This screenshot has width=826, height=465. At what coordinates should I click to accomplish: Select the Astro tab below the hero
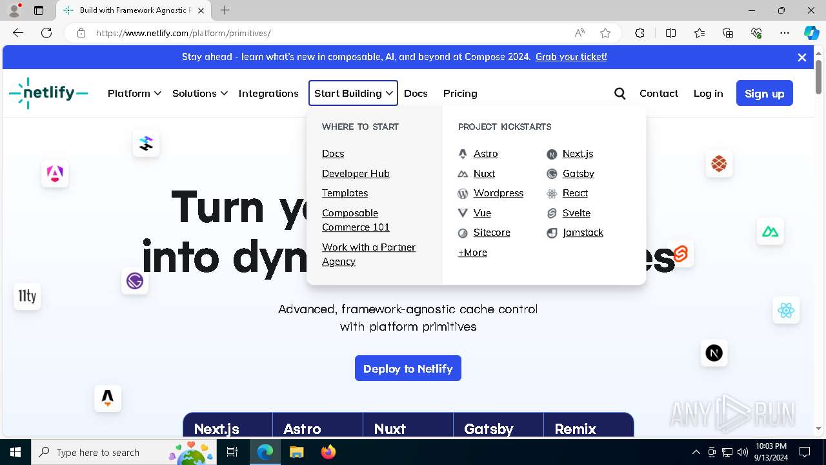(x=317, y=426)
